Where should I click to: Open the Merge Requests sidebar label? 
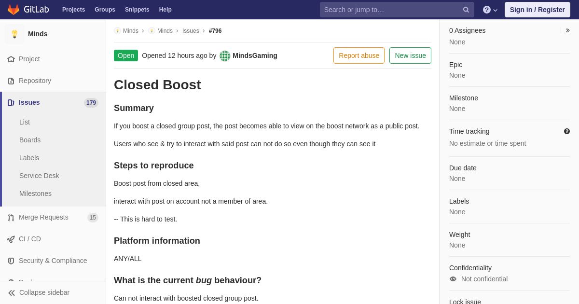[43, 217]
